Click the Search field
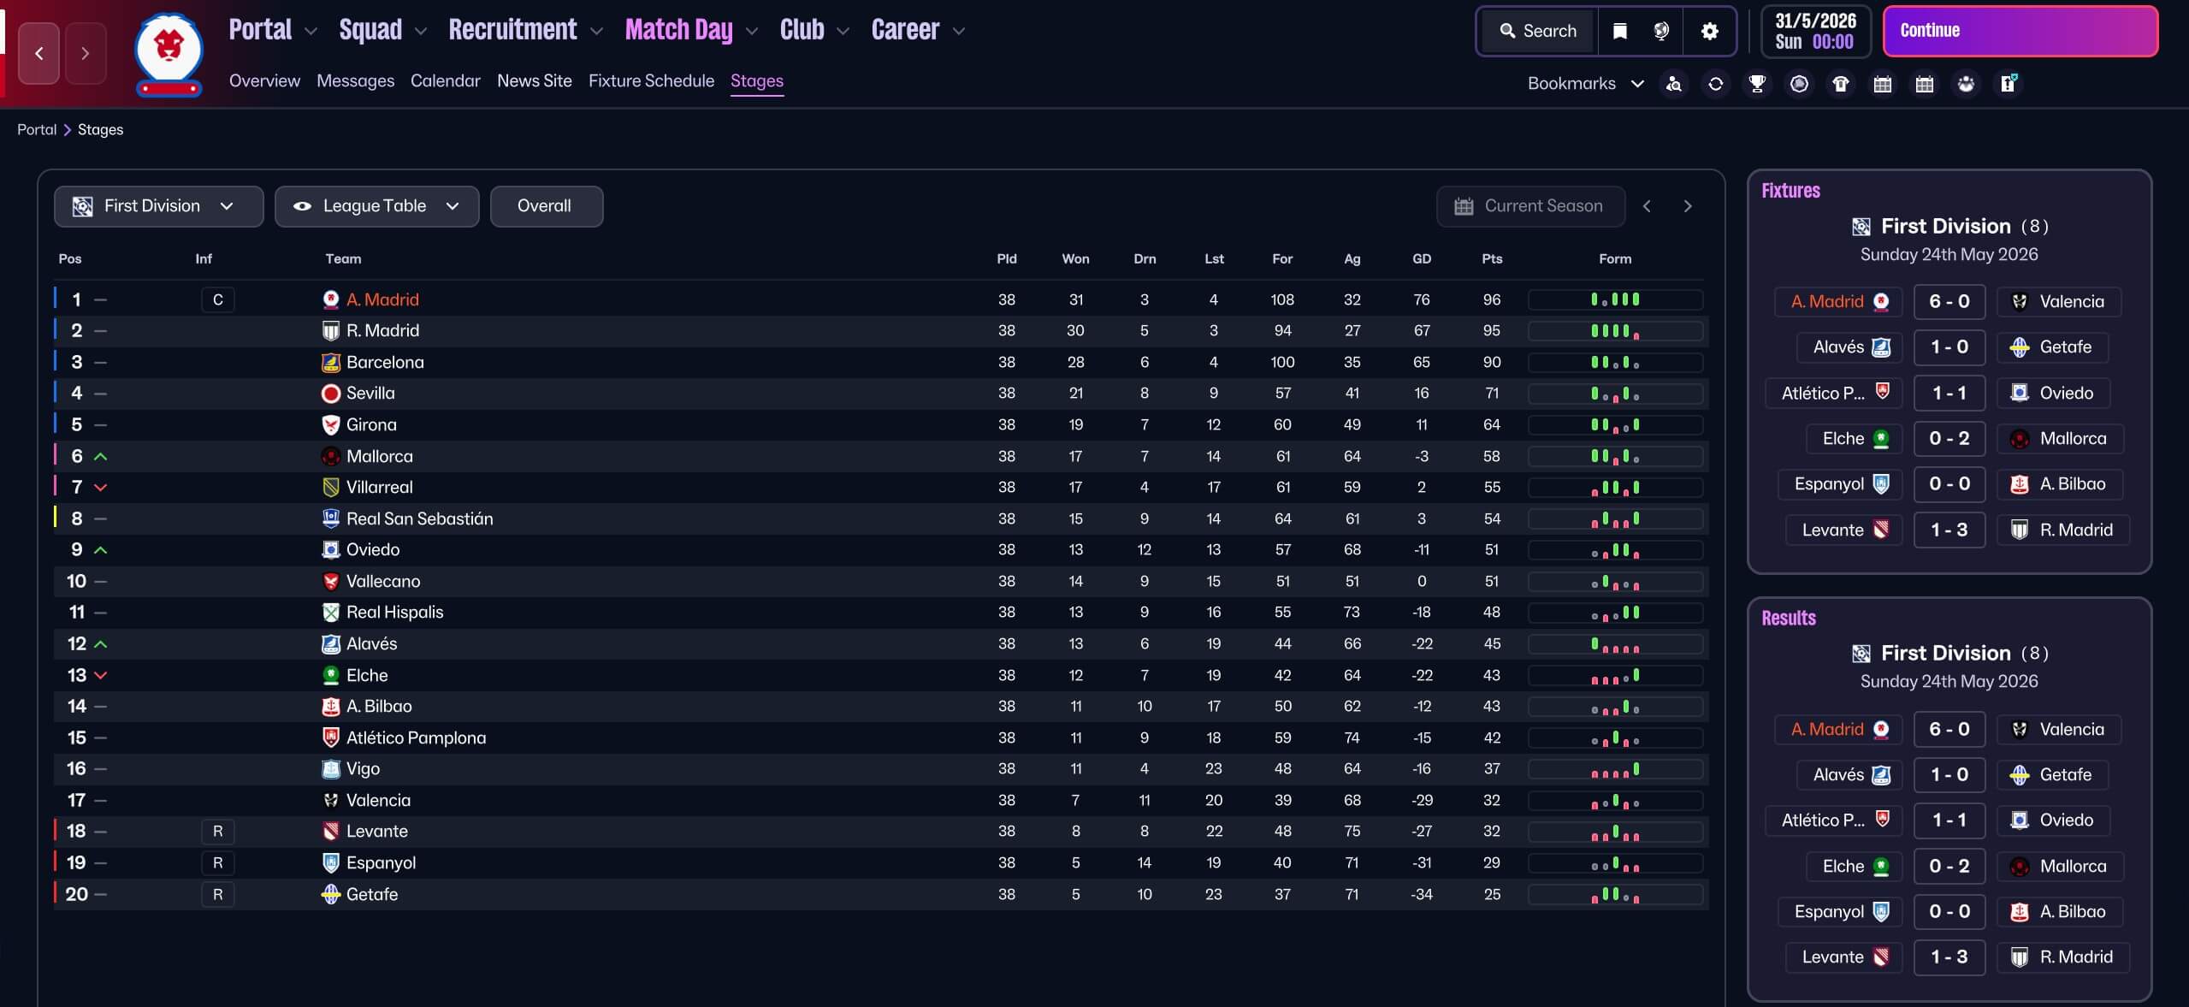This screenshot has width=2189, height=1007. coord(1538,31)
